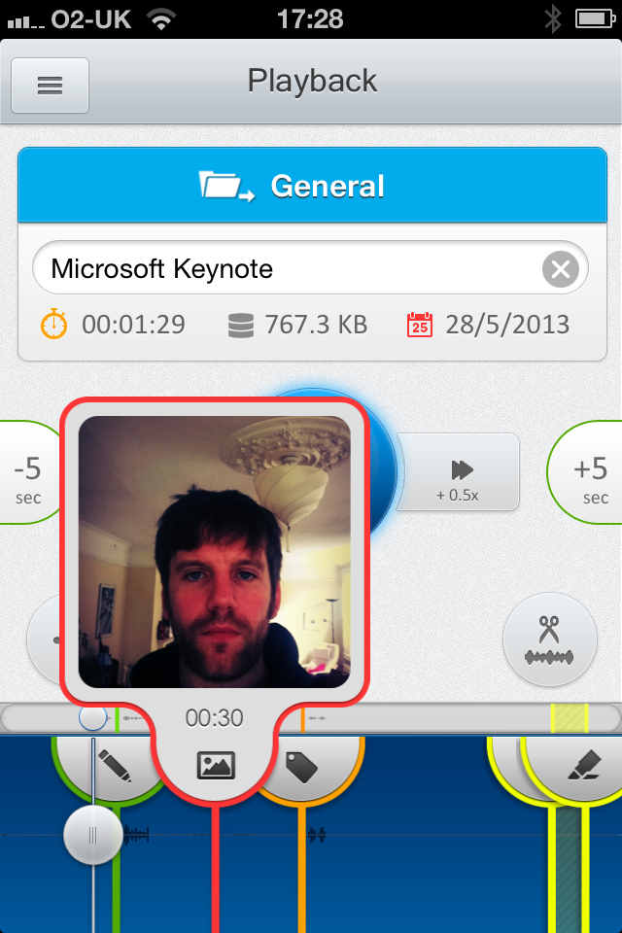Open the hamburger menu
Viewport: 622px width, 933px height.
pos(50,86)
